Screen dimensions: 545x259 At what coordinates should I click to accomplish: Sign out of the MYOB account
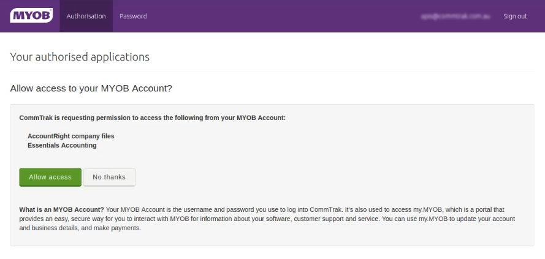(515, 17)
